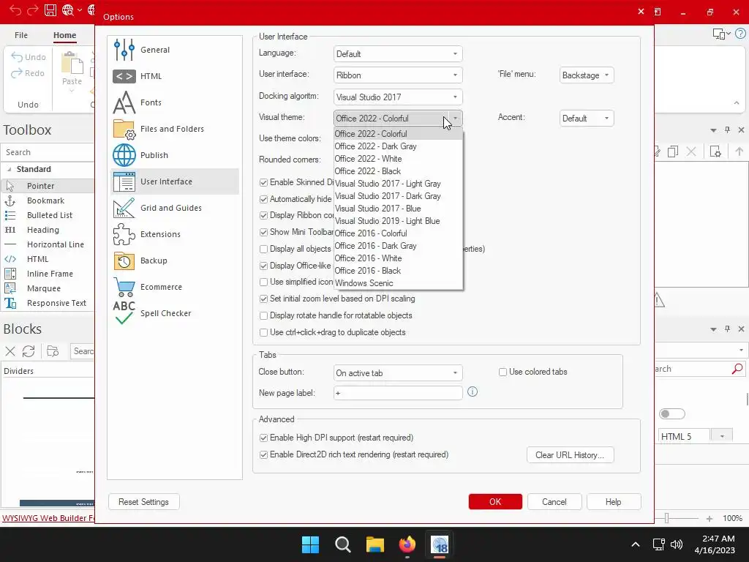Select the Heading tool in Toolbox

click(x=48, y=230)
